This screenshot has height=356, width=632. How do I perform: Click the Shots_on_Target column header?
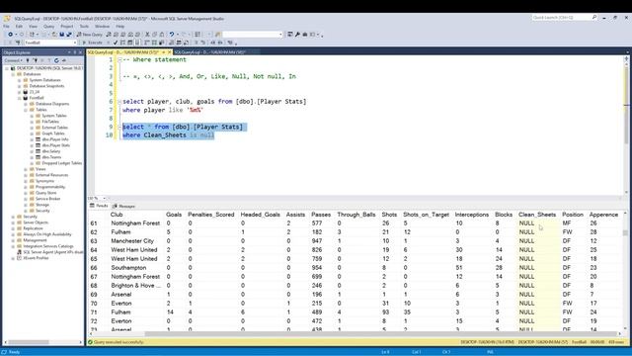pyautogui.click(x=426, y=215)
